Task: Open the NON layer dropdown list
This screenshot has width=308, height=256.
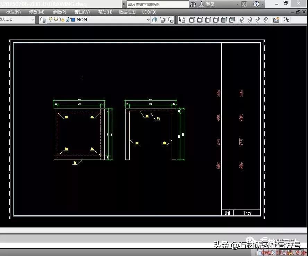Action: click(99, 20)
